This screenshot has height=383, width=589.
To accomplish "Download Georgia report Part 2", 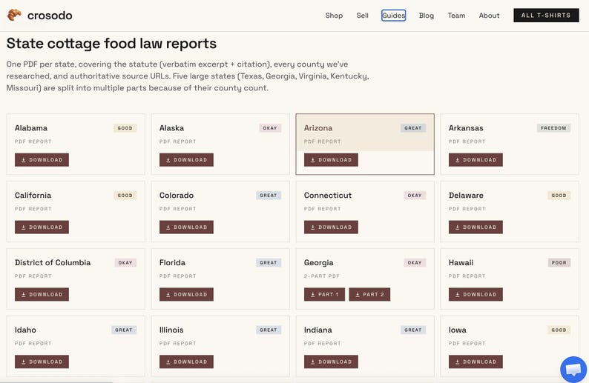I will 369,294.
